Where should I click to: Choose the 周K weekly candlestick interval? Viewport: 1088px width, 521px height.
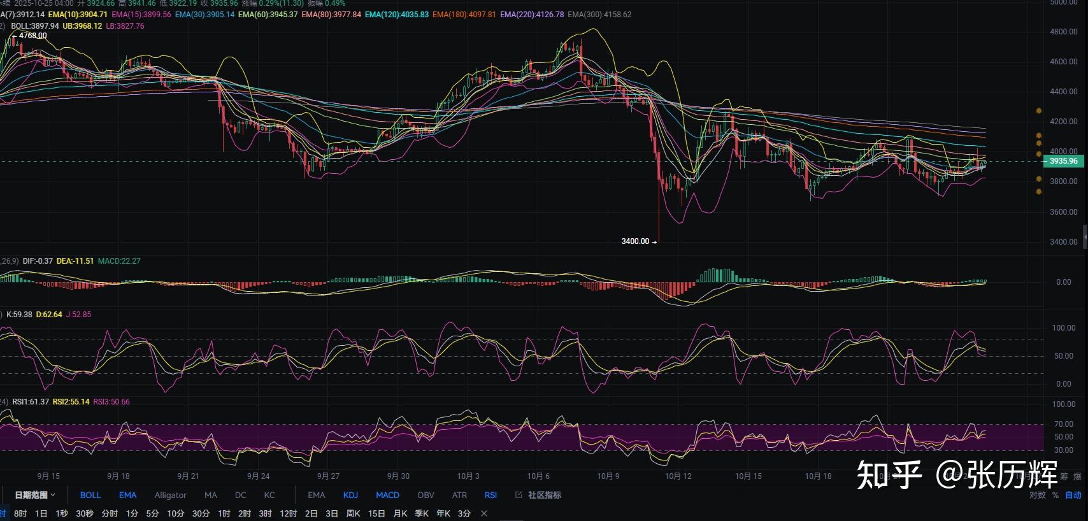tap(353, 513)
